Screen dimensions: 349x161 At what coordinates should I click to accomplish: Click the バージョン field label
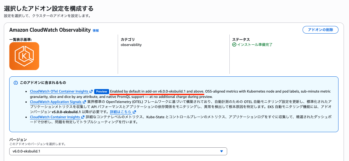click(18, 139)
